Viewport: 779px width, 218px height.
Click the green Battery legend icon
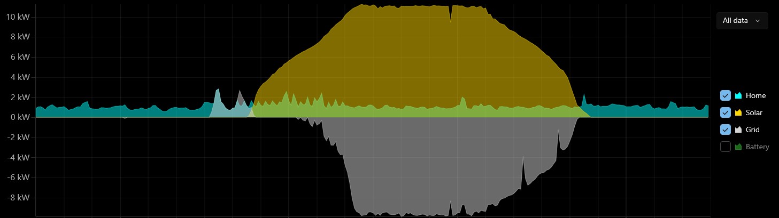739,147
